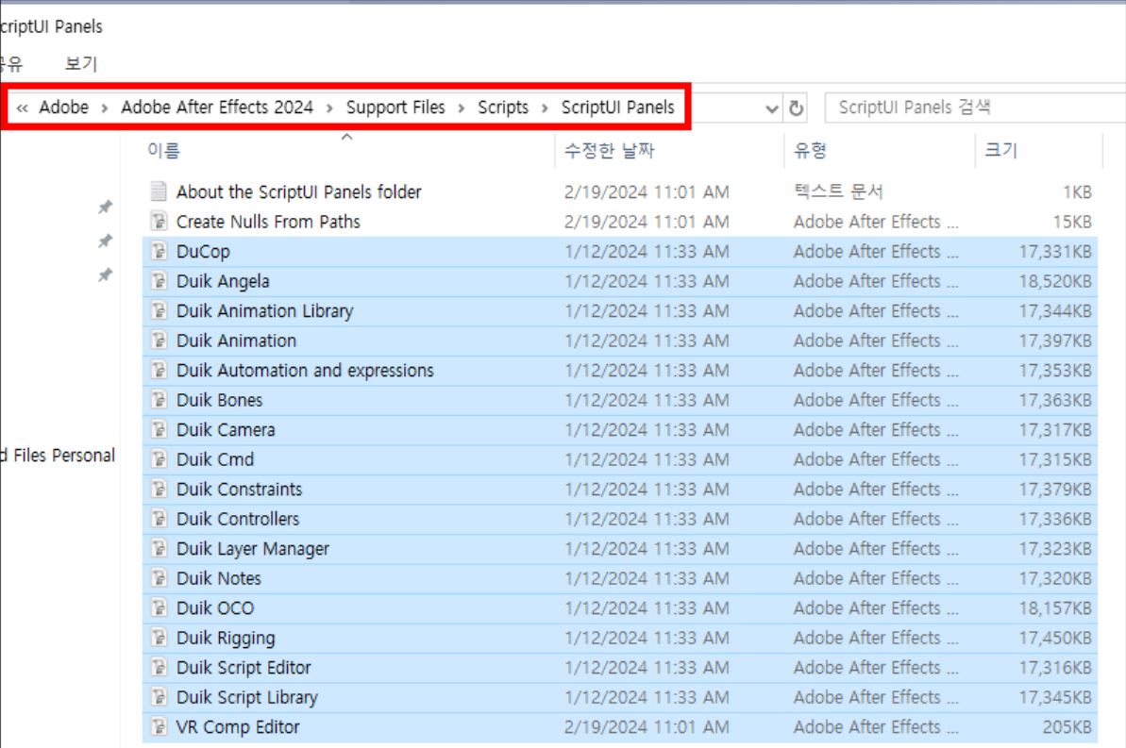Open the address bar history dropdown
1126x748 pixels.
coord(772,108)
